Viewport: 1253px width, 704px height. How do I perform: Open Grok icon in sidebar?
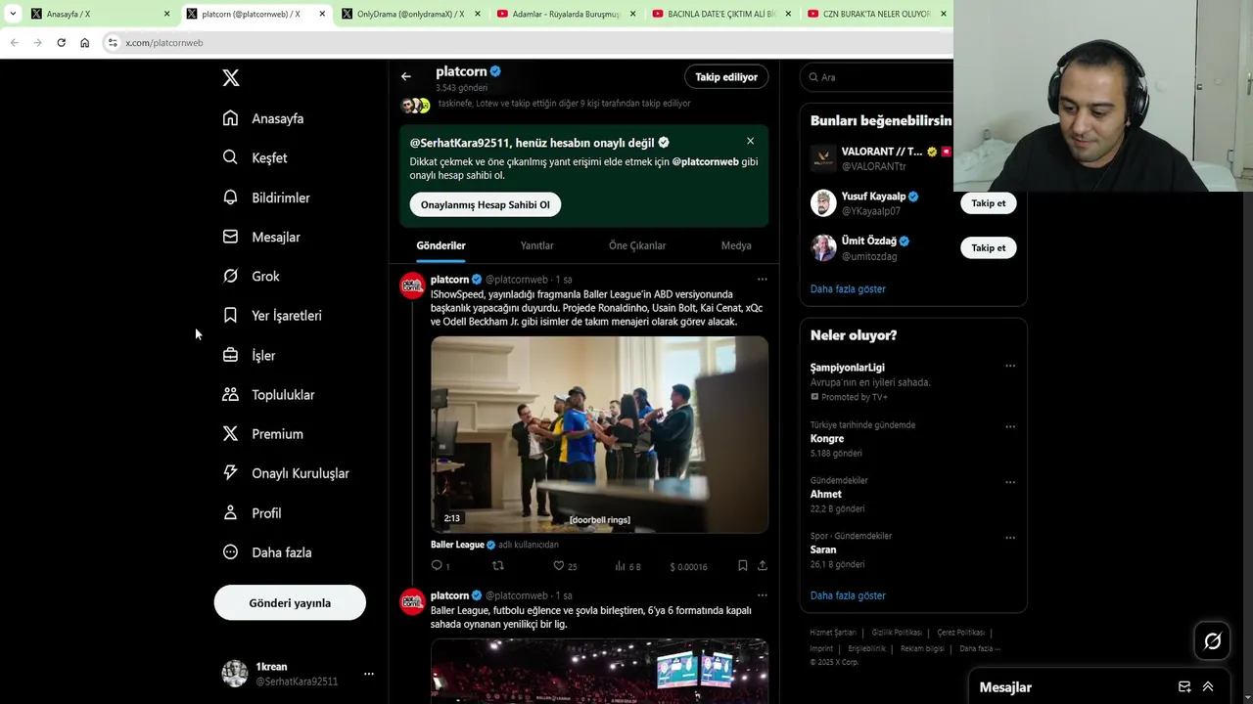click(x=230, y=276)
